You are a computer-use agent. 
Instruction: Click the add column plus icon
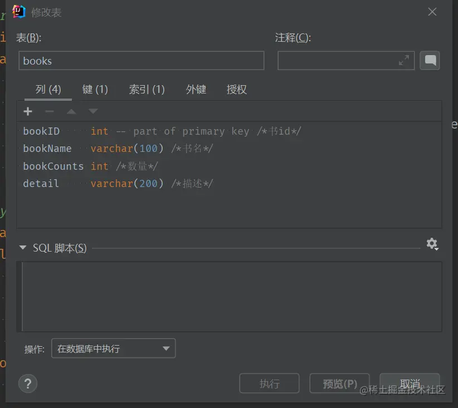tap(28, 111)
